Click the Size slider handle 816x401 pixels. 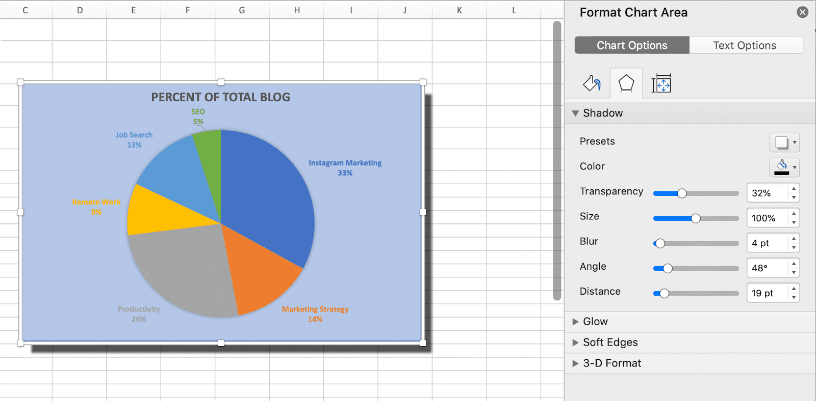click(x=696, y=218)
